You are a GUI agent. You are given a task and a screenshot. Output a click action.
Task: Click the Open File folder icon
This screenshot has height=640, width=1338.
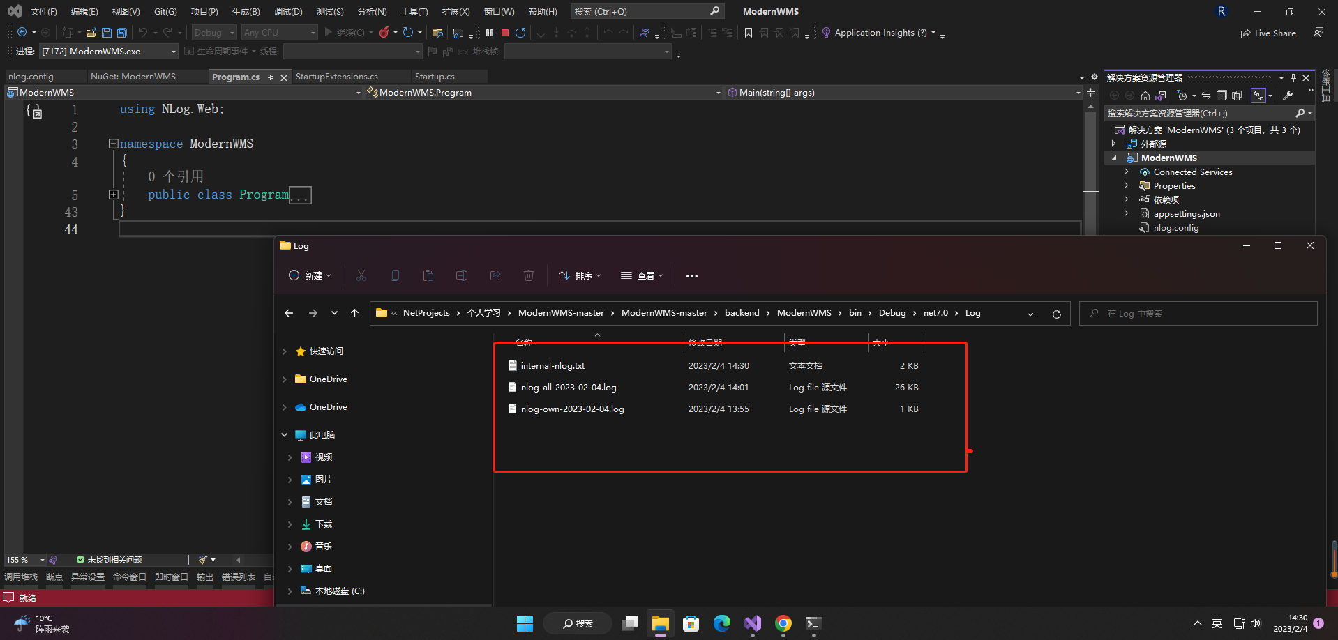click(x=91, y=32)
